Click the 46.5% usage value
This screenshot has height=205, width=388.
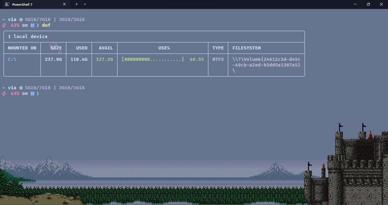coord(197,59)
